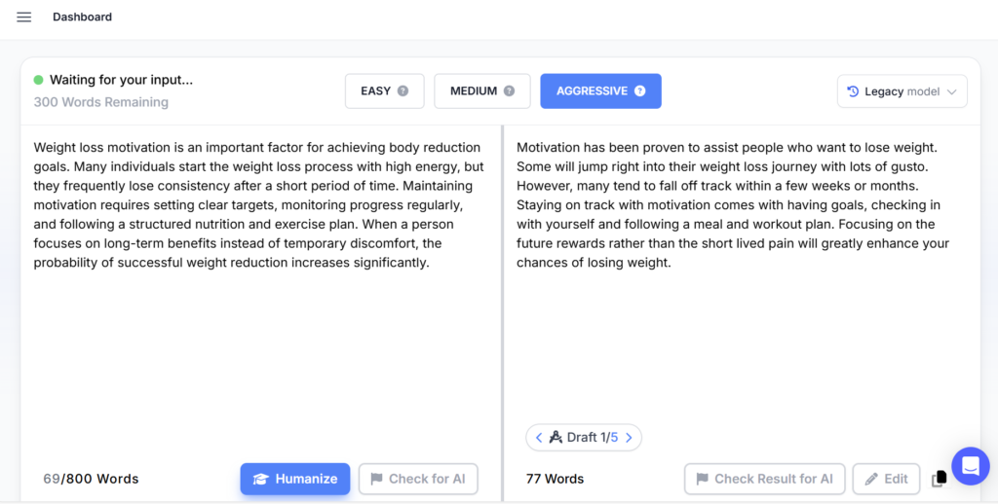Click the Dashboard header tab
Image resolution: width=998 pixels, height=504 pixels.
point(82,18)
